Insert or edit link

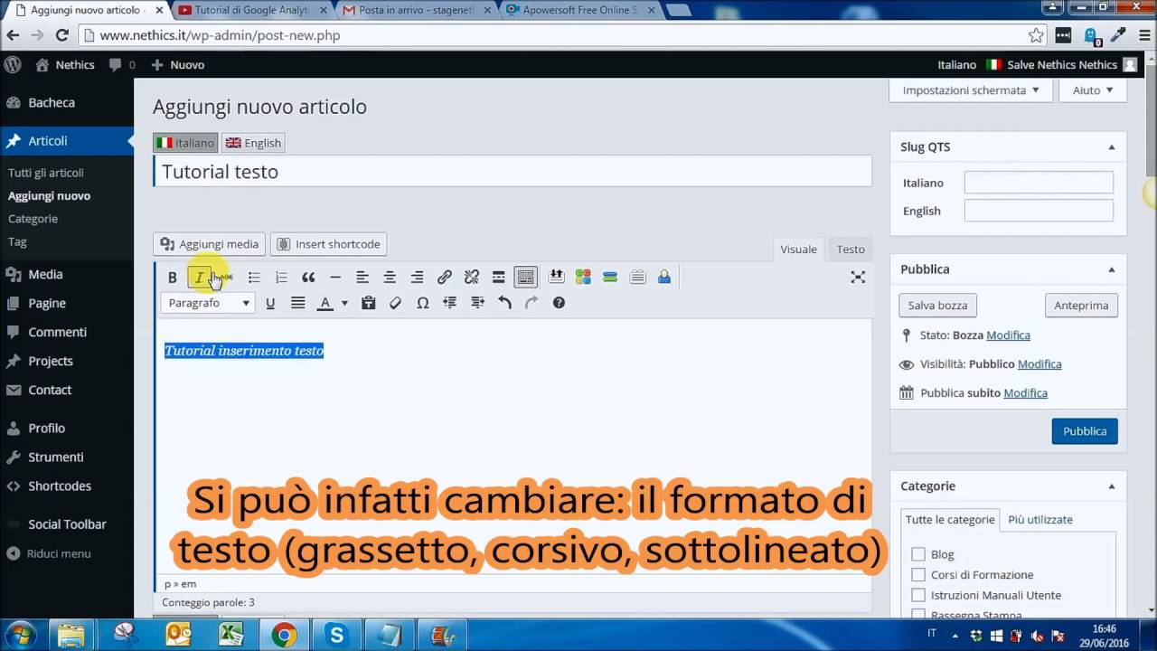(x=444, y=278)
